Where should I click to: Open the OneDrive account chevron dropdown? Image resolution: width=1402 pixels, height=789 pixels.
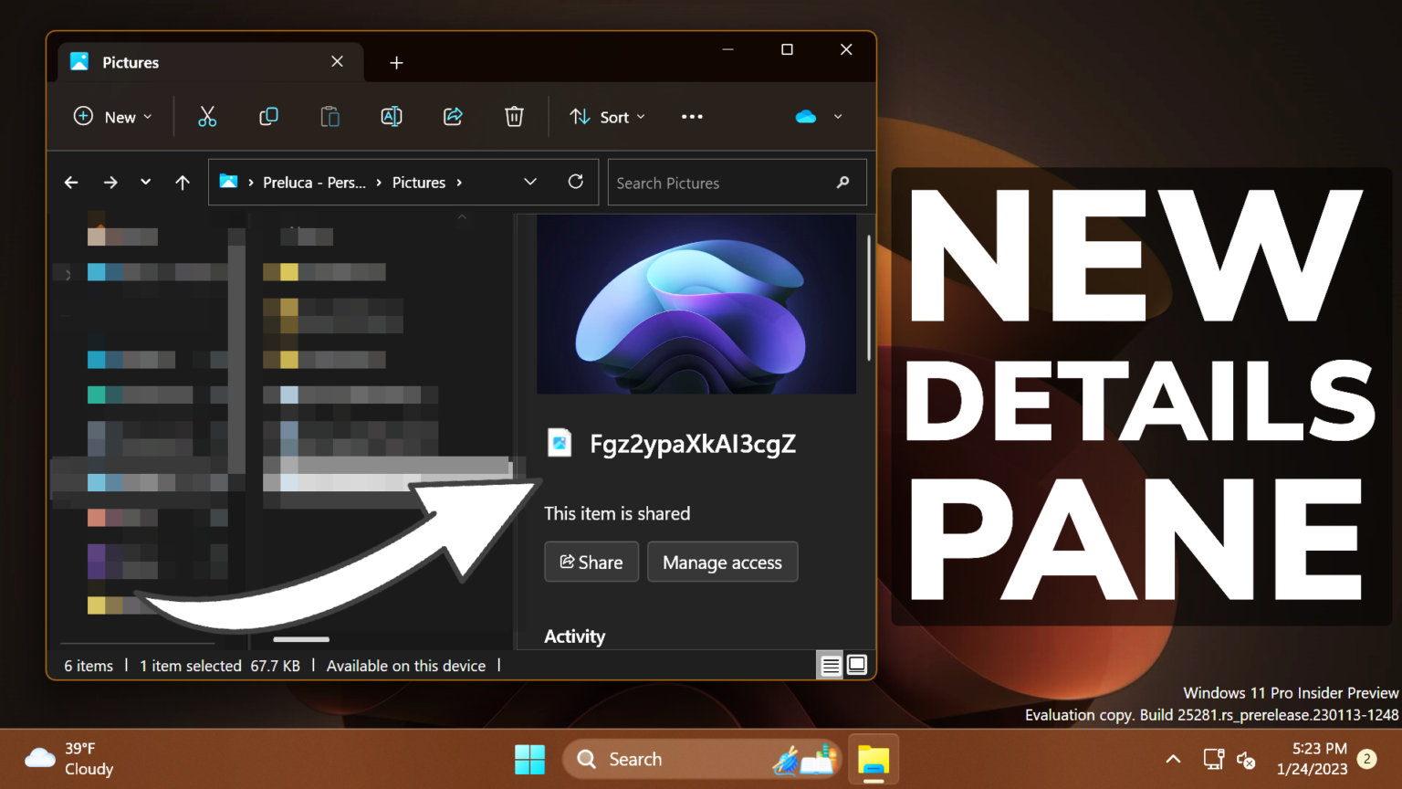tap(837, 116)
